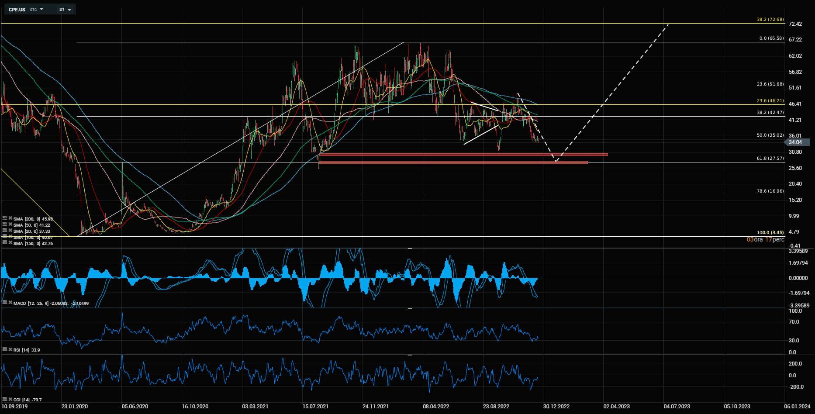Viewport: 815px width, 414px height.
Task: Open settings icon for SMA 50 indicator
Action: click(5, 224)
